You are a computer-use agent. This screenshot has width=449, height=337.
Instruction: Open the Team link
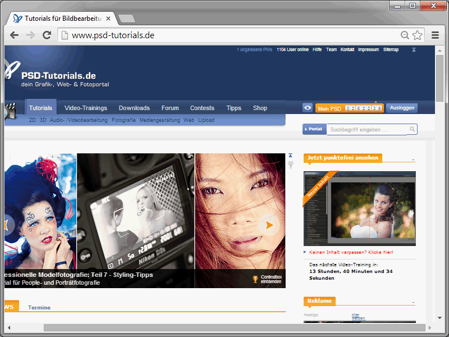(331, 49)
